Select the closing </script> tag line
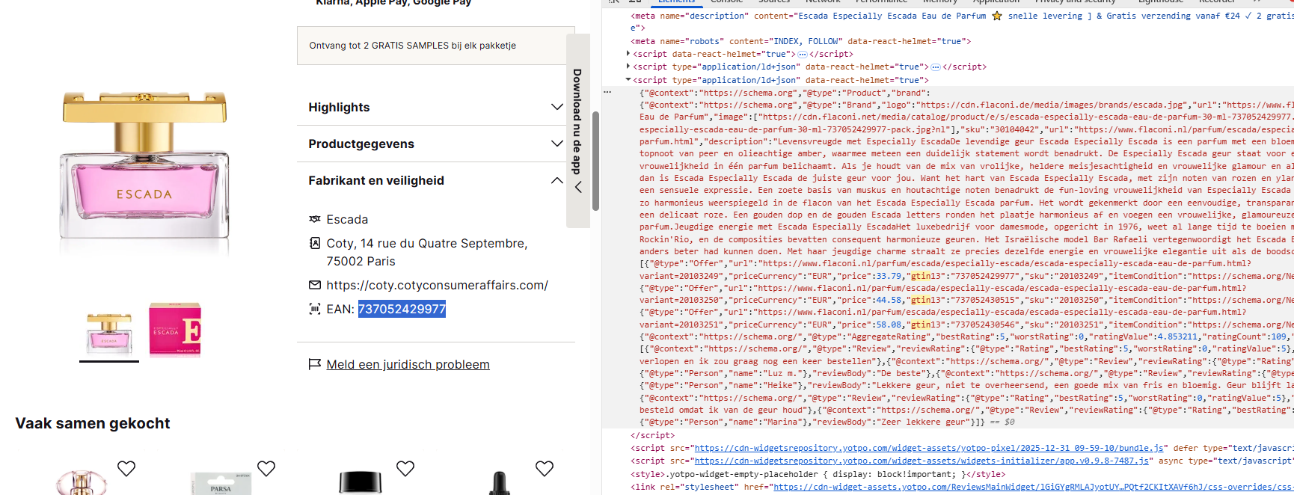Viewport: 1294px width, 495px height. coord(652,435)
